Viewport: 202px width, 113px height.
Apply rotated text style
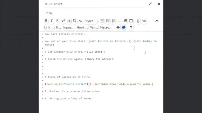[80, 21]
